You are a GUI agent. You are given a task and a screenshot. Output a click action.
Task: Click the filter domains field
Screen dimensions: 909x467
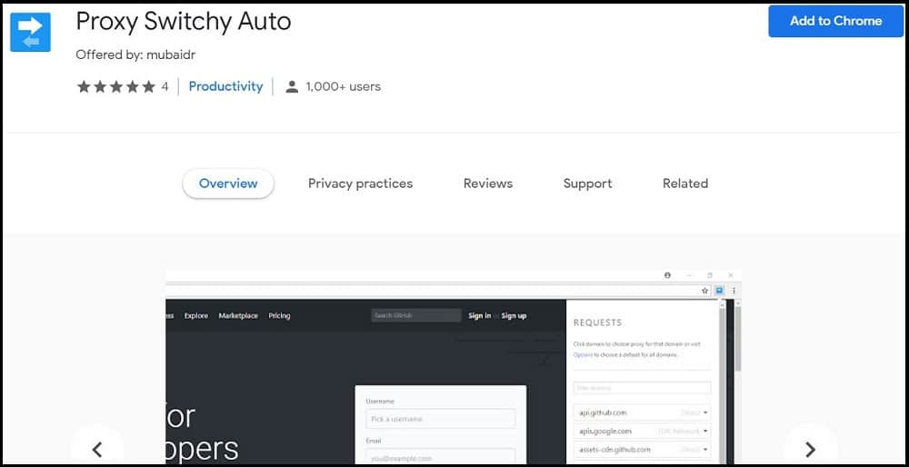click(x=642, y=388)
